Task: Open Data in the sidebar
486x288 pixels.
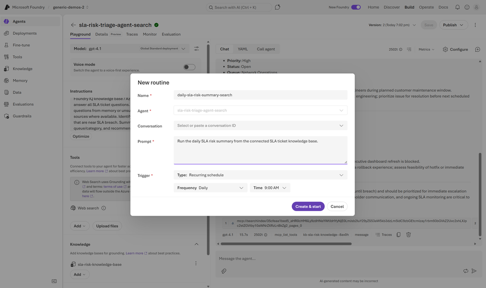Action: (x=30, y=92)
